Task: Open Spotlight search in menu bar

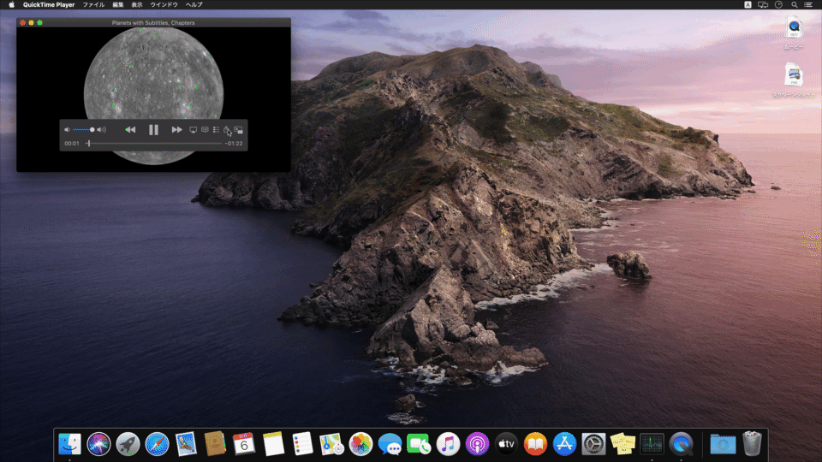Action: (795, 5)
